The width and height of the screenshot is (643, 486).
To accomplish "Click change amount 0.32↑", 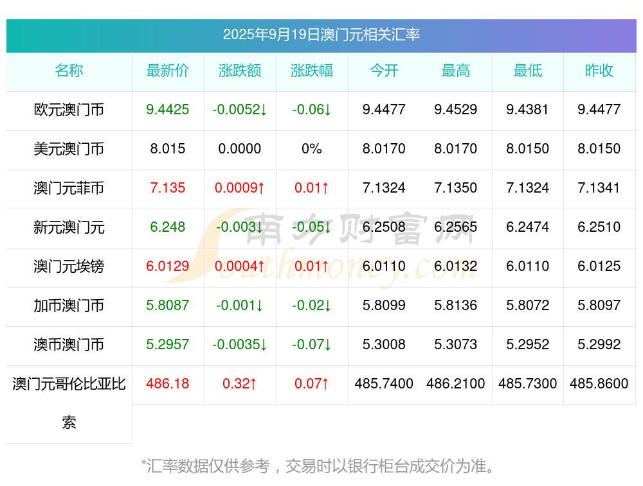I will coord(240,383).
